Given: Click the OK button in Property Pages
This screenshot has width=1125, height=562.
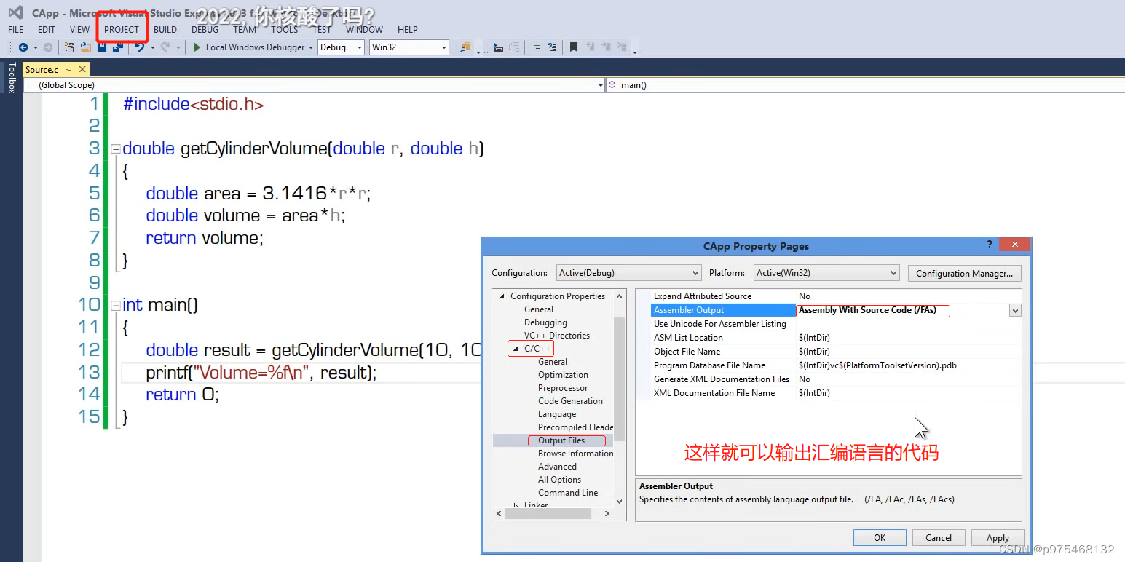Looking at the screenshot, I should pyautogui.click(x=880, y=537).
